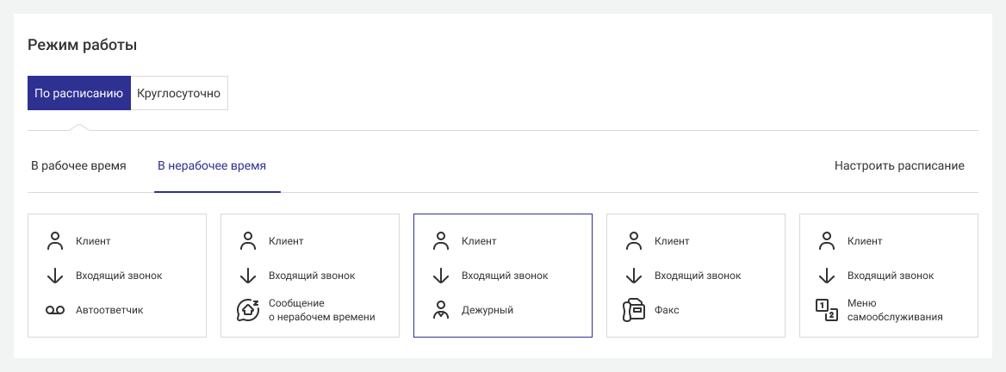This screenshot has width=1006, height=372.
Task: Click the voicemail icon next to Автоответчик
Action: 55,310
